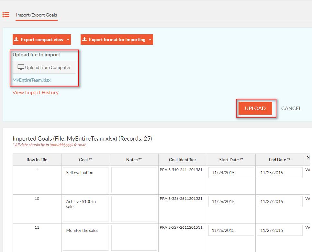
Task: Click the Notes field for row 10
Action: (x=134, y=209)
